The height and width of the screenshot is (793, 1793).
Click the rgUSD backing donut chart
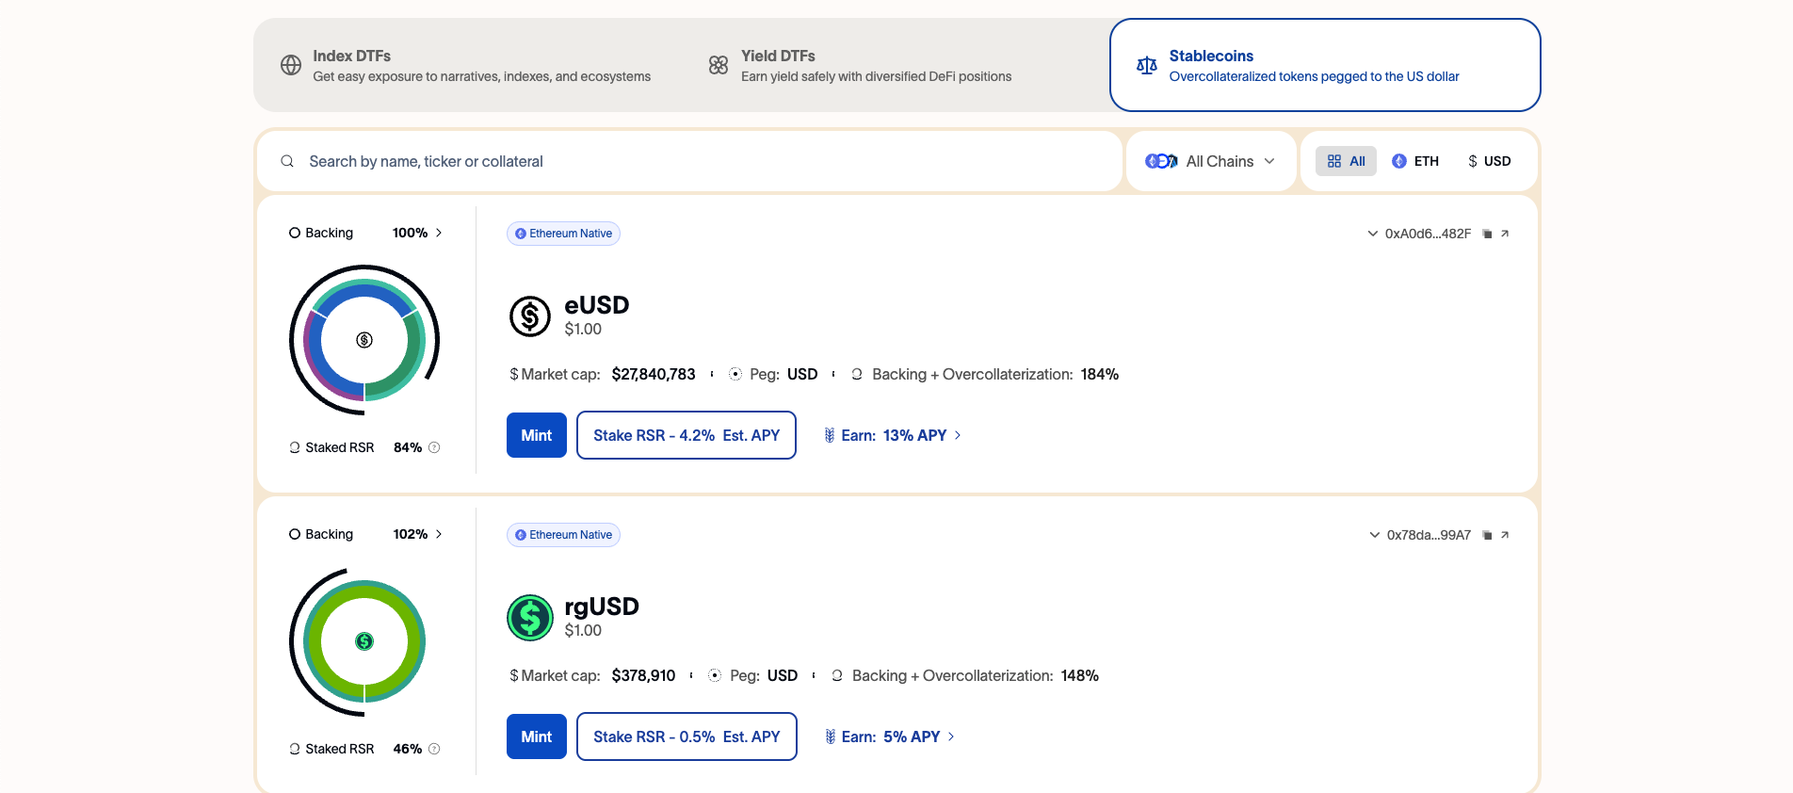(x=364, y=641)
